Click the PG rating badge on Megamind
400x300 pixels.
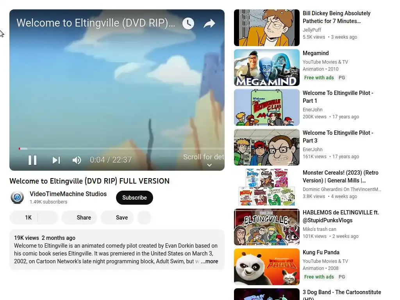pyautogui.click(x=341, y=78)
